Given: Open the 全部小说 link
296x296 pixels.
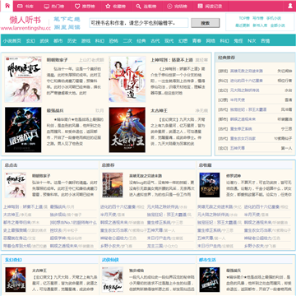Looking at the screenshot, I should [277, 25].
